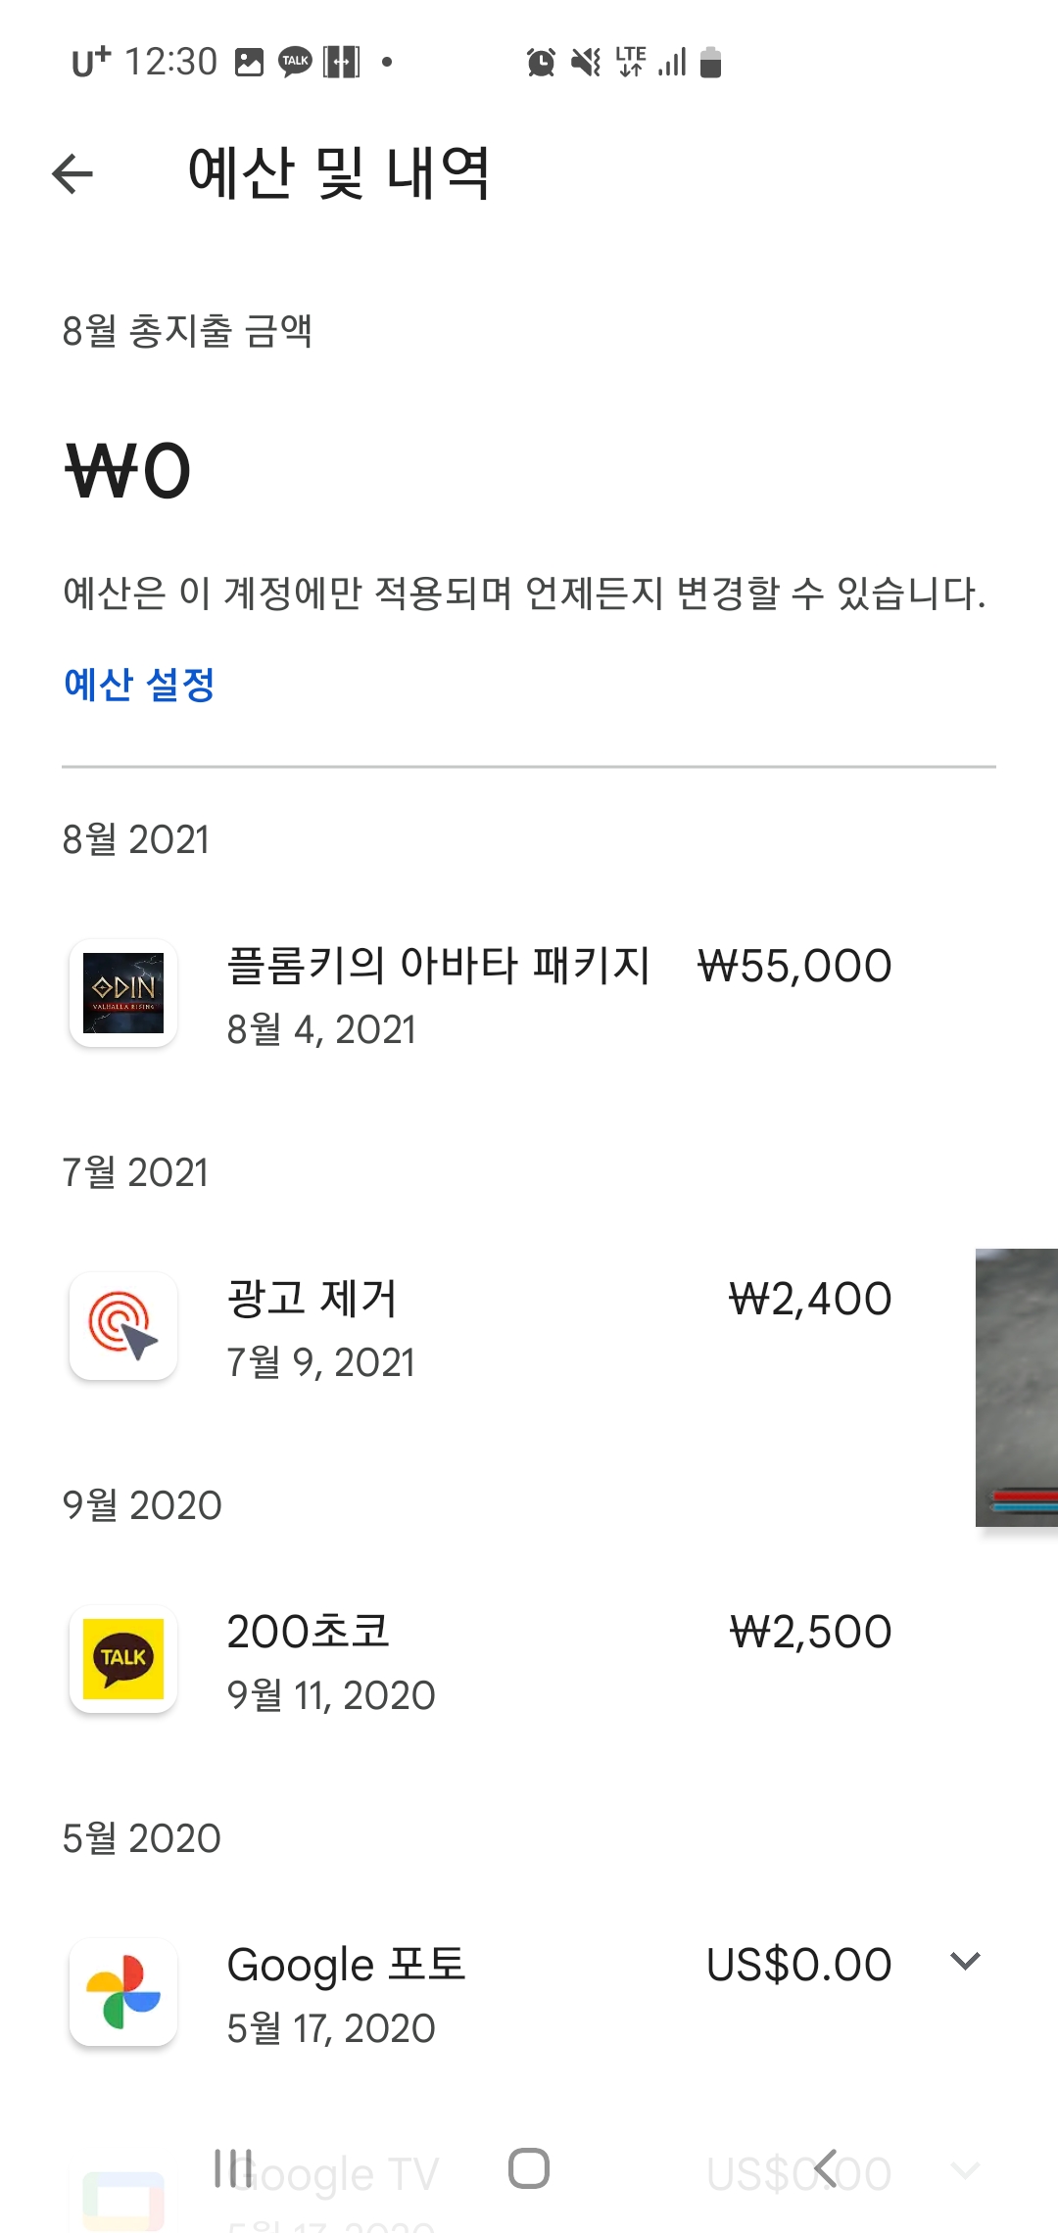Screen dimensions: 1058x2233
Task: Tap the KakaoTalk notification status icon
Action: tap(295, 63)
